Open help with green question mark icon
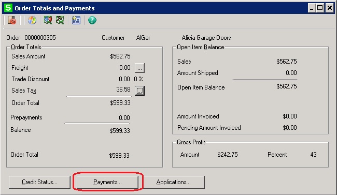337x195 pixels. pos(92,20)
